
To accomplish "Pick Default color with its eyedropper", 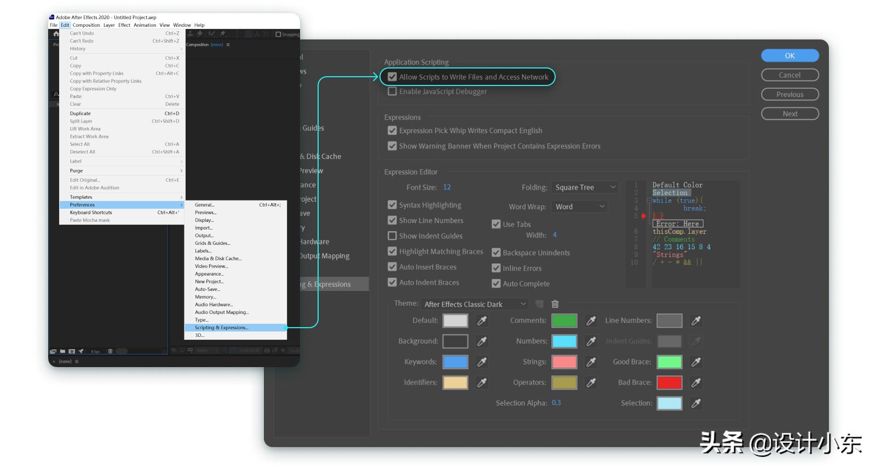I will (x=482, y=321).
